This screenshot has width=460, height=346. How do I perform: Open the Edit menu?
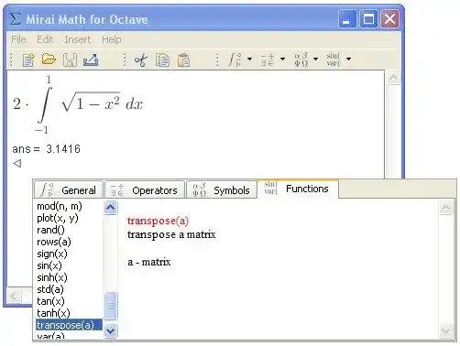[45, 39]
